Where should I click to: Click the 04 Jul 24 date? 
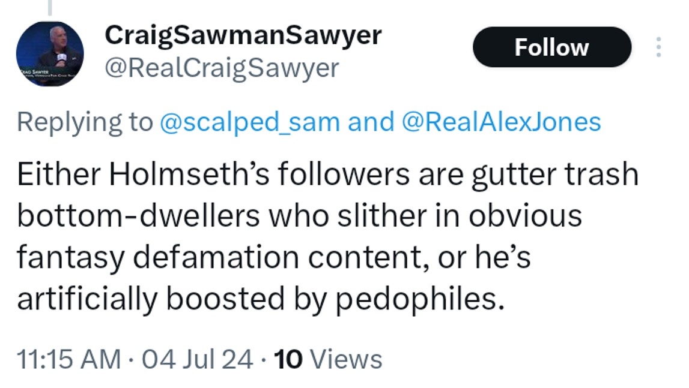click(x=197, y=359)
